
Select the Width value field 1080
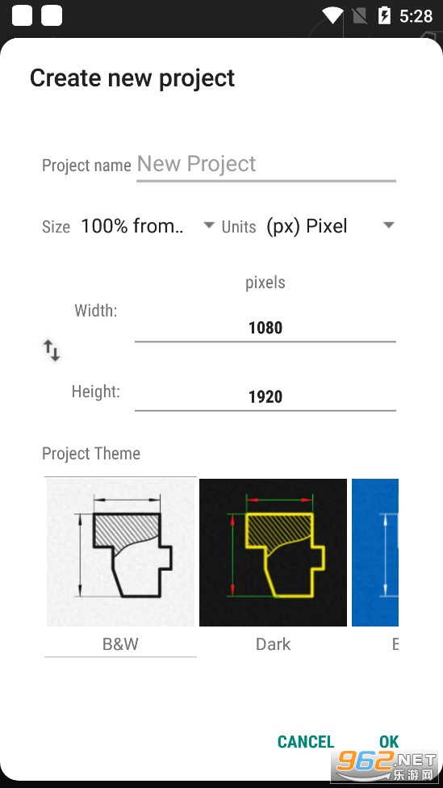[x=265, y=328]
